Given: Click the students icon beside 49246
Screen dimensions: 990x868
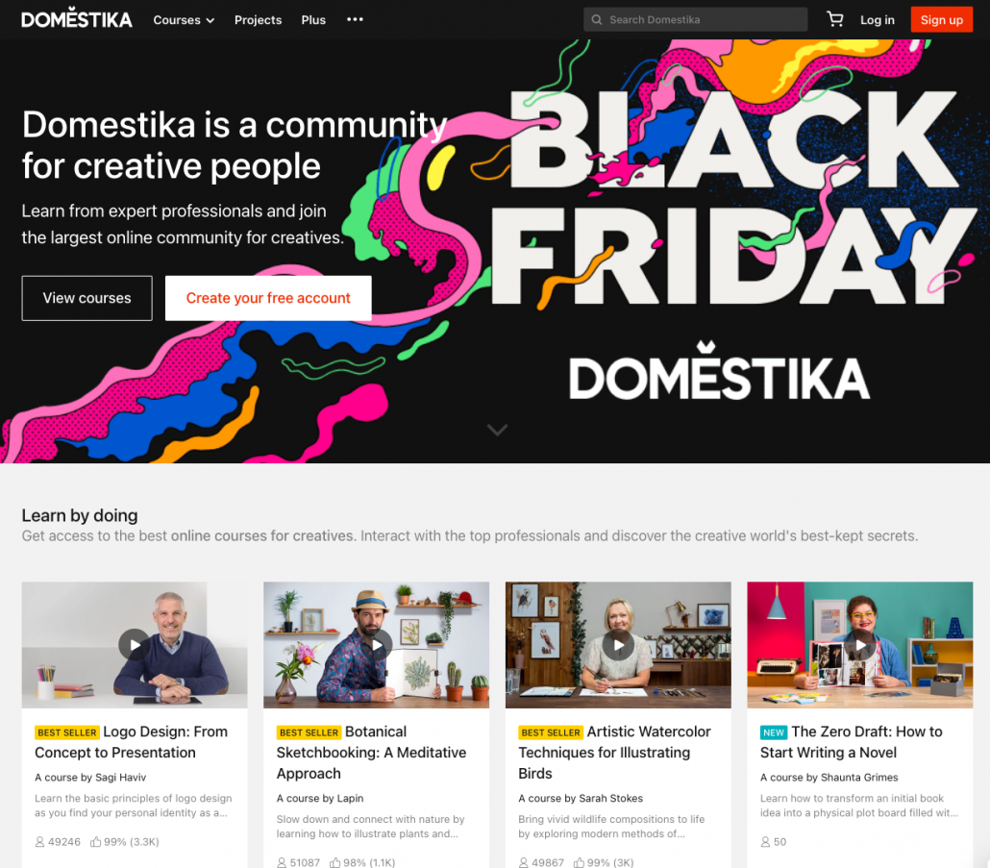Looking at the screenshot, I should tap(39, 841).
